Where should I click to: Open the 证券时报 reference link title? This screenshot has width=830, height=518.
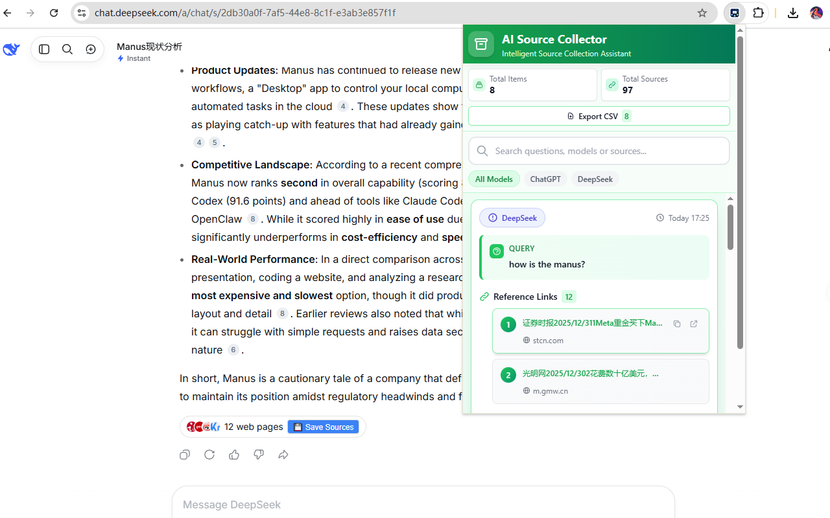point(593,323)
